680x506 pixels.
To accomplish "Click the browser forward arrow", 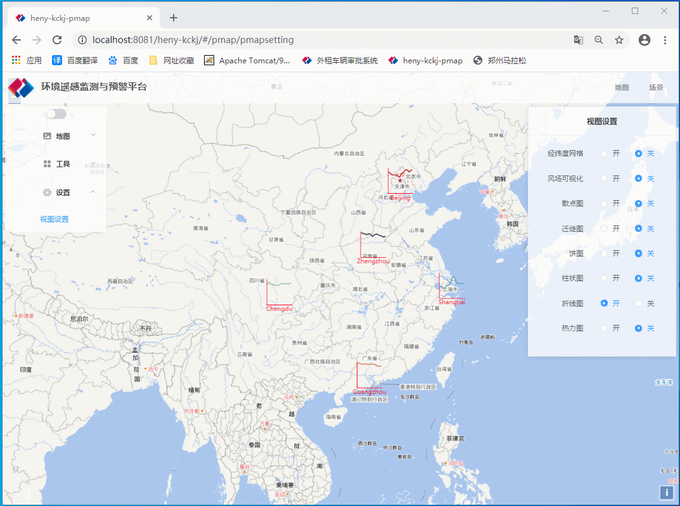I will coord(37,40).
